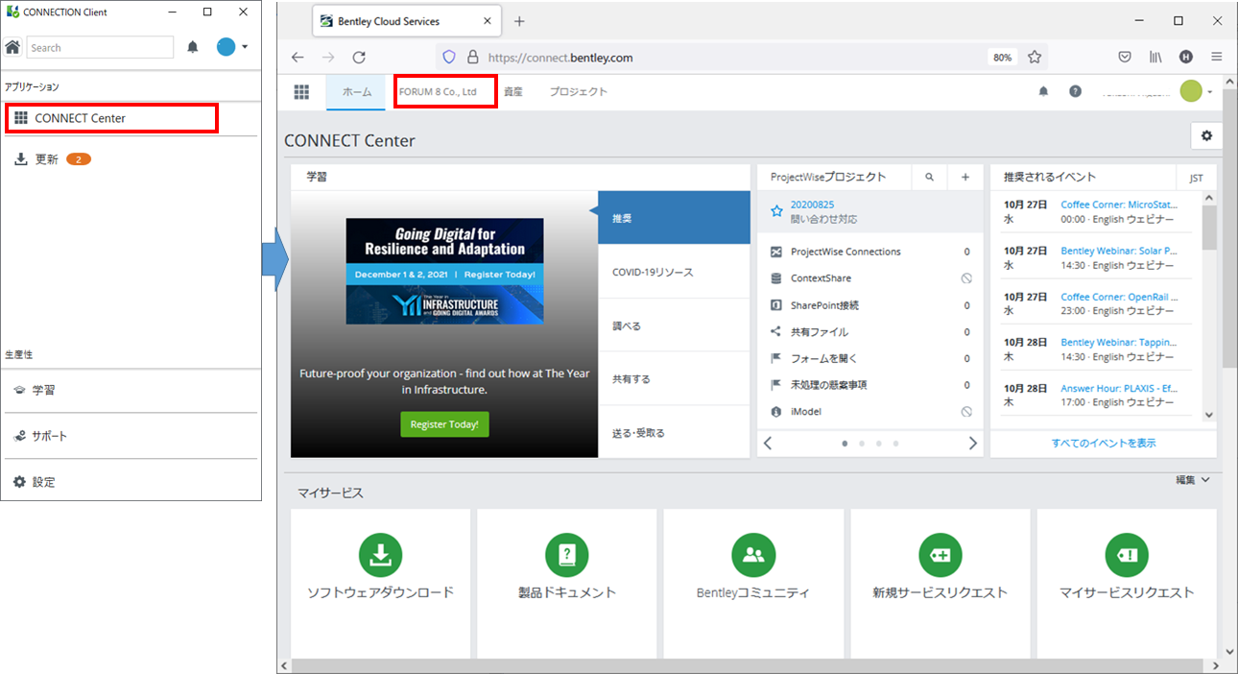Select 調べる in the learning panel

(x=674, y=325)
